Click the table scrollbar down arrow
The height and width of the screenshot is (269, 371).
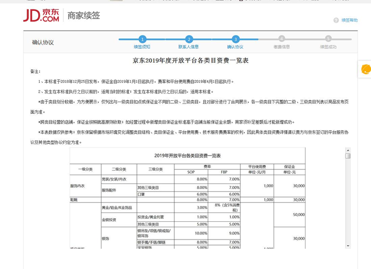348,246
